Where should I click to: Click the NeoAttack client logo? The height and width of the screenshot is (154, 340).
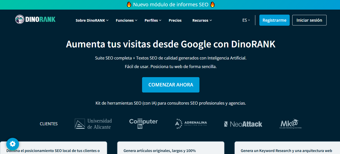[243, 124]
